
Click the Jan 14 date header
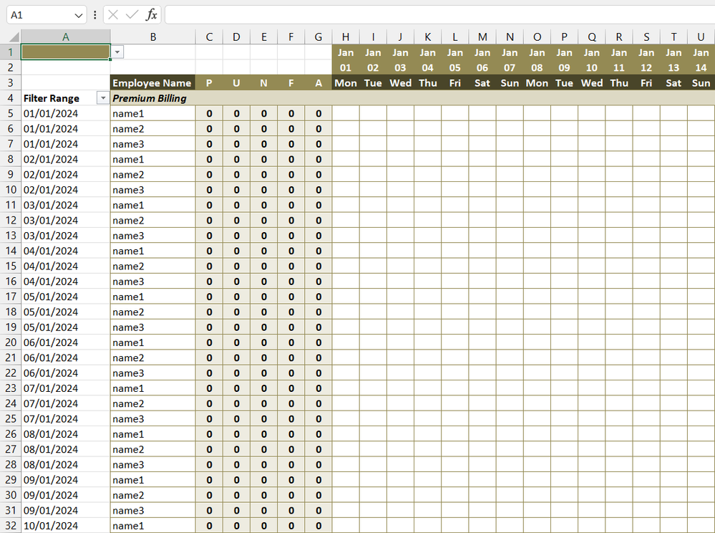(701, 59)
